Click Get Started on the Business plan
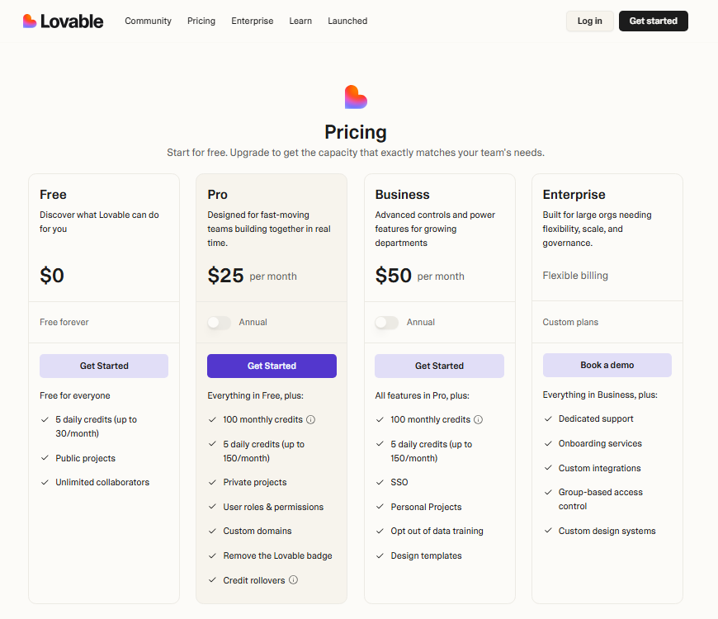Viewport: 718px width, 619px height. tap(439, 366)
